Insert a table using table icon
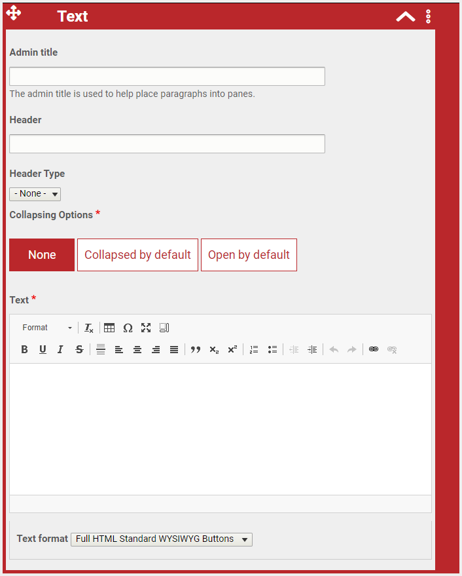 coord(109,328)
